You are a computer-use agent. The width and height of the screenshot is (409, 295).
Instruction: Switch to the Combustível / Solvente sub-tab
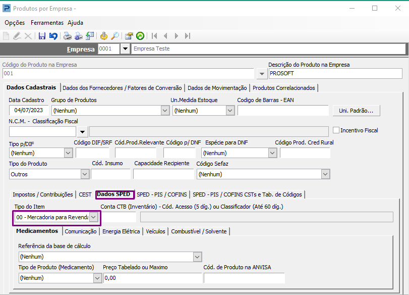point(199,231)
